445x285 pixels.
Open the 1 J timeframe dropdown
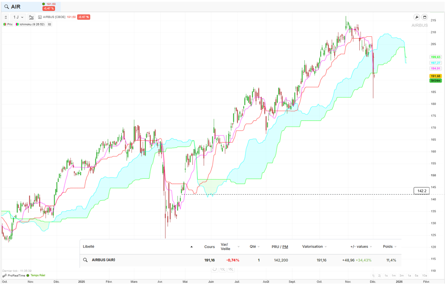19,17
